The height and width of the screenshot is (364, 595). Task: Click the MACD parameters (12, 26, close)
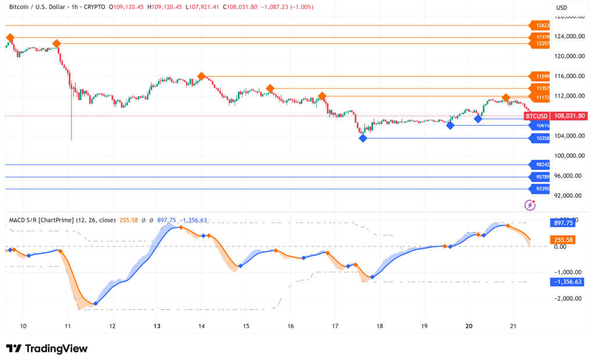(x=98, y=220)
